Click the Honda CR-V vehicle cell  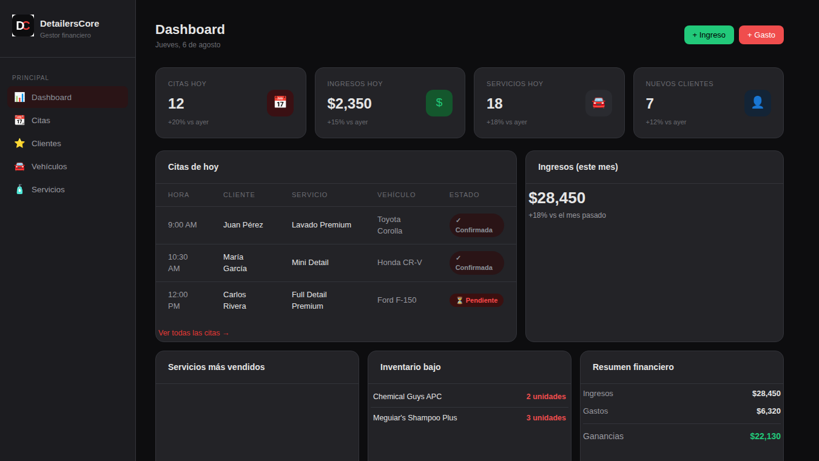click(400, 263)
